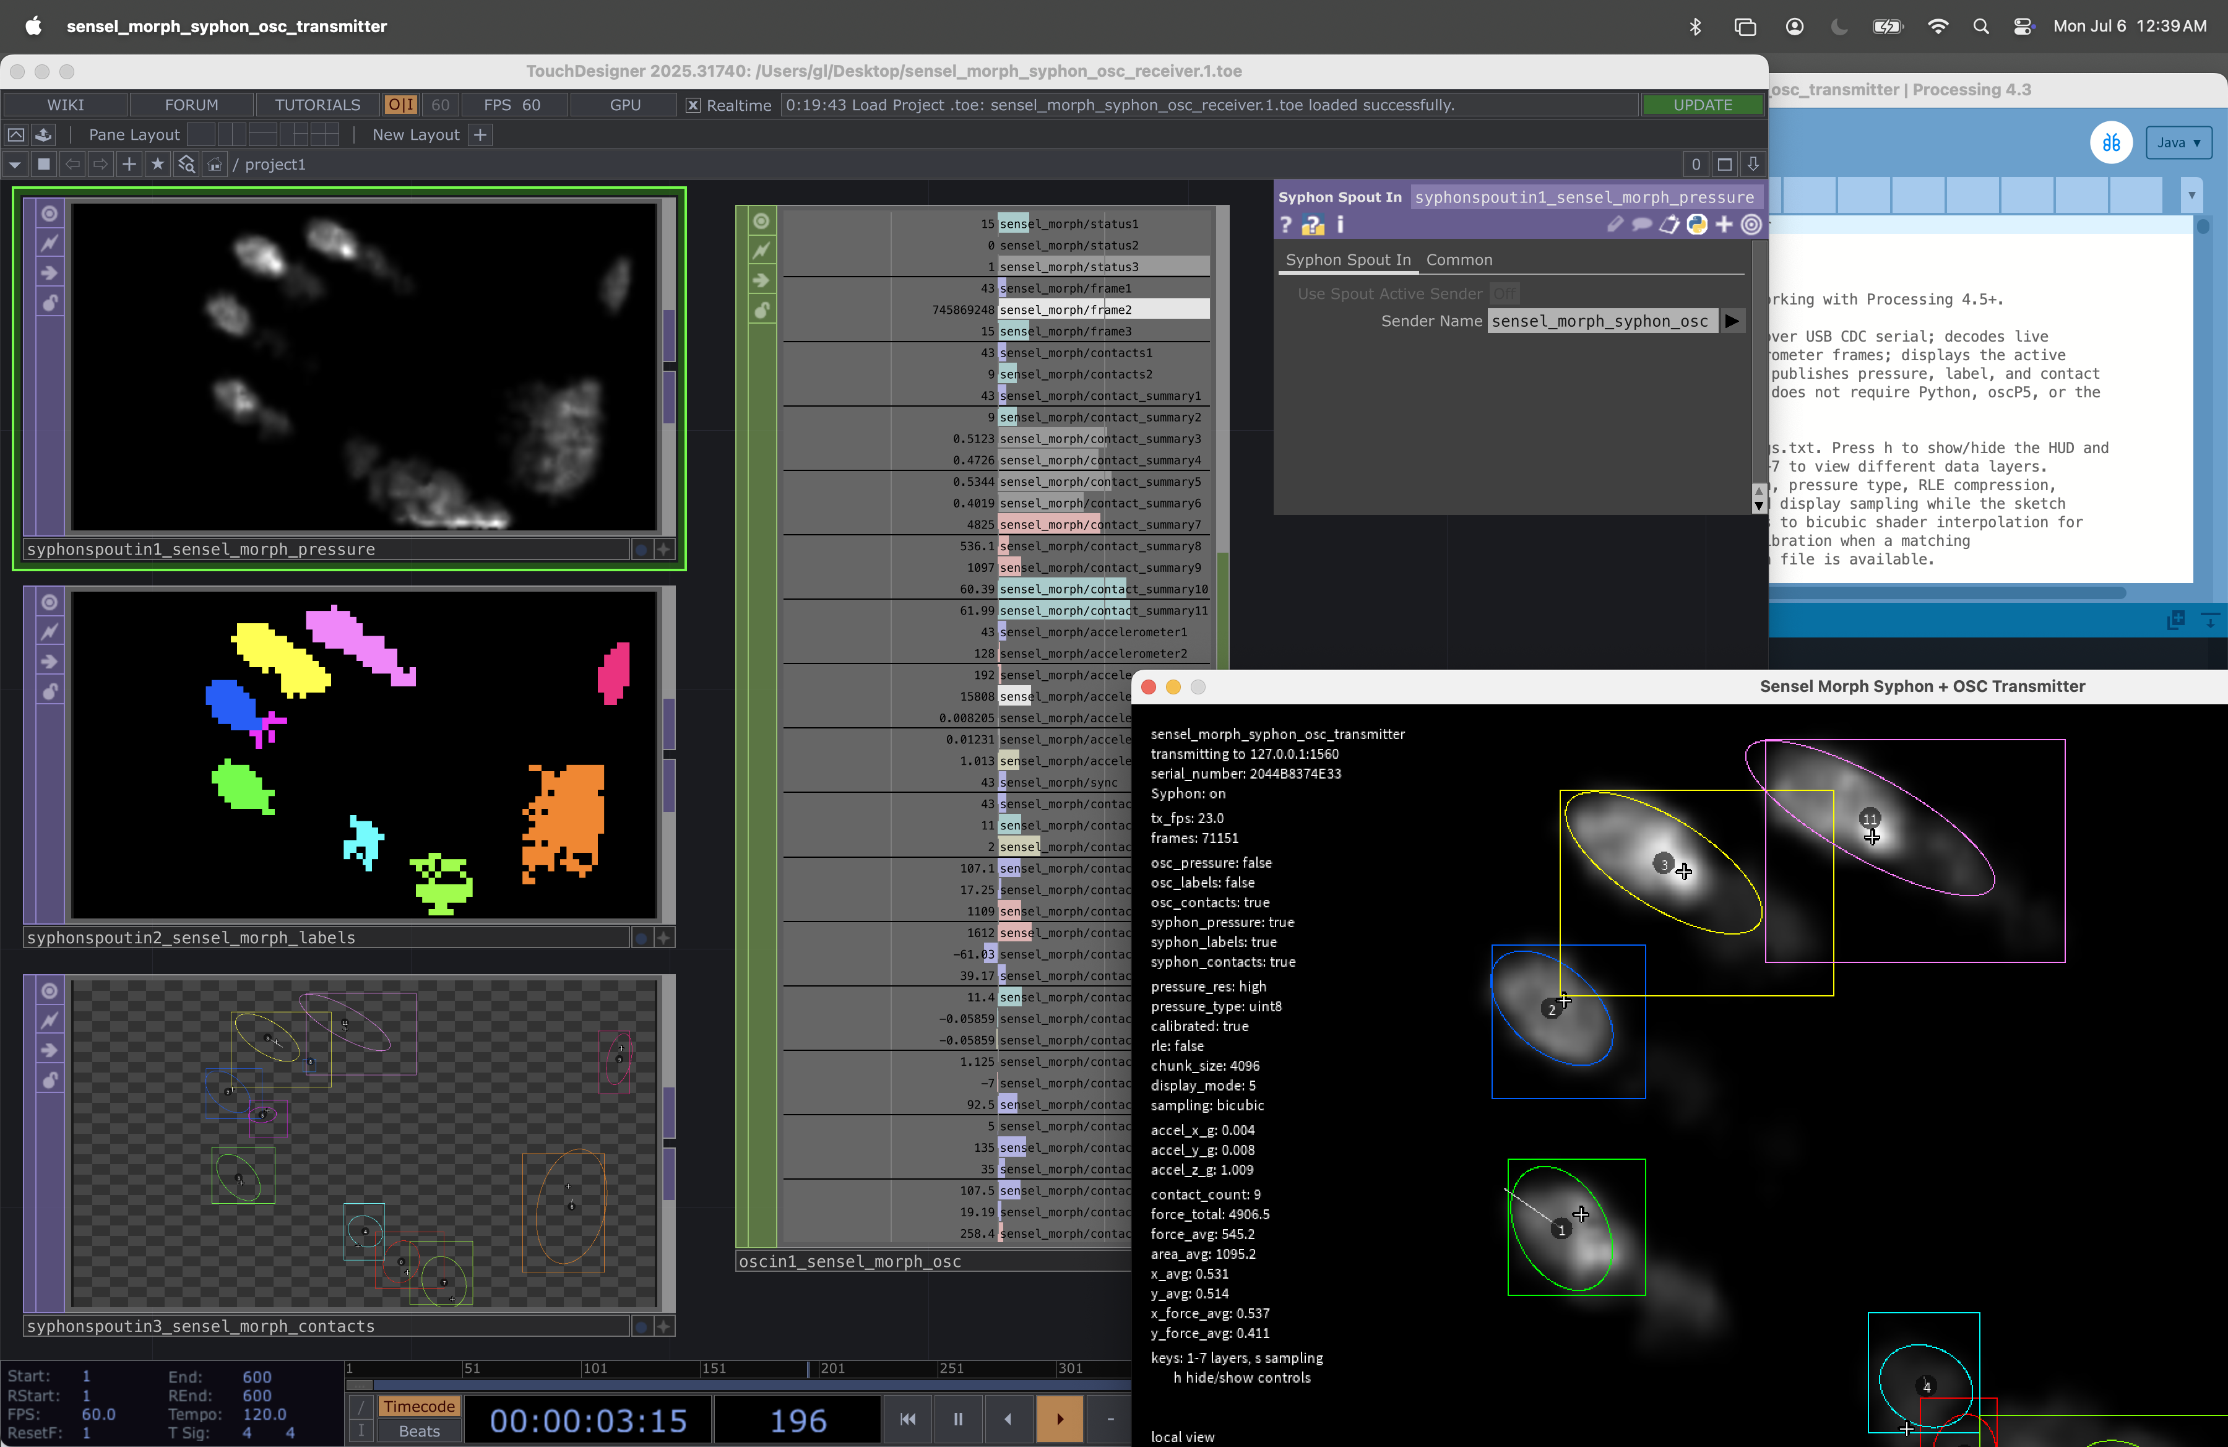The height and width of the screenshot is (1447, 2228).
Task: Open Processing tab list dropdown arrow
Action: pos(2191,196)
